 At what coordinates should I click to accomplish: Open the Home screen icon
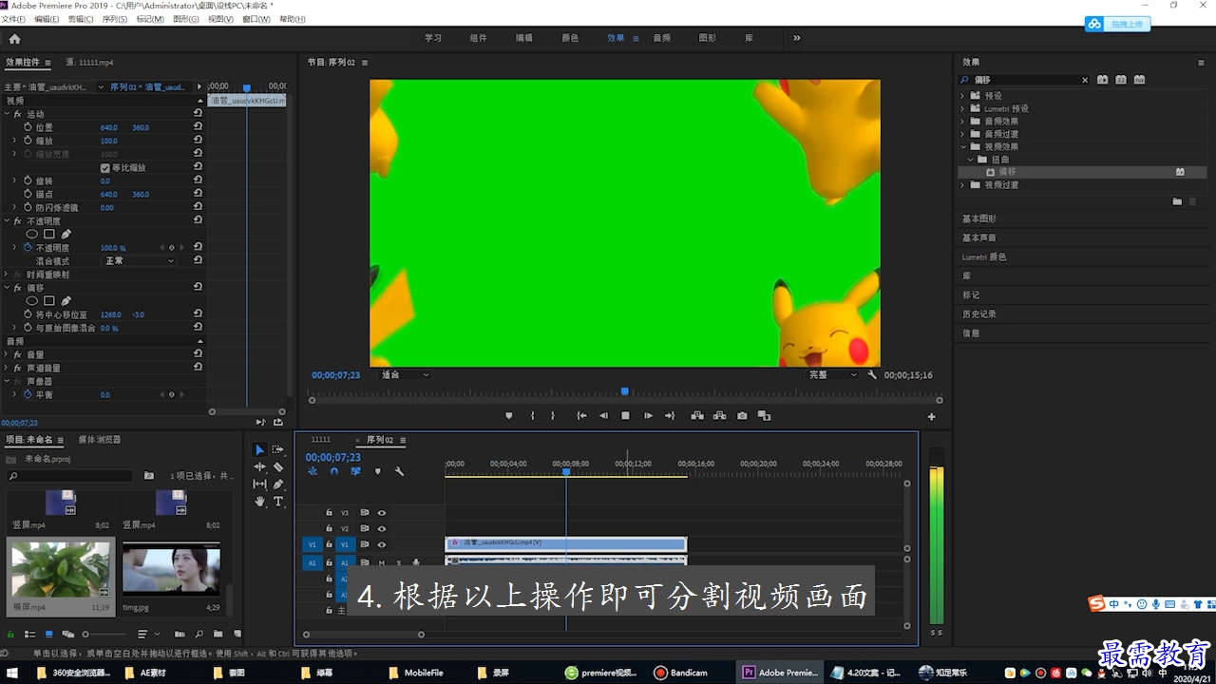coord(14,38)
